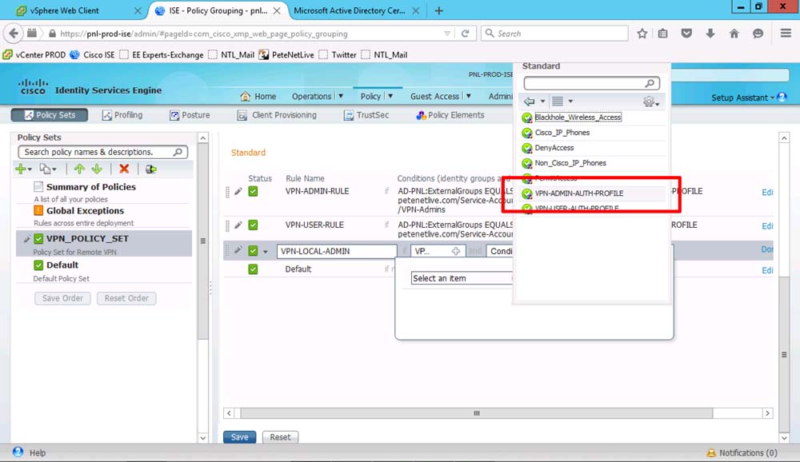Screen dimensions: 800x462
Task: Select Blackhole_Wireless_Access in the Standard list
Action: pyautogui.click(x=593, y=117)
